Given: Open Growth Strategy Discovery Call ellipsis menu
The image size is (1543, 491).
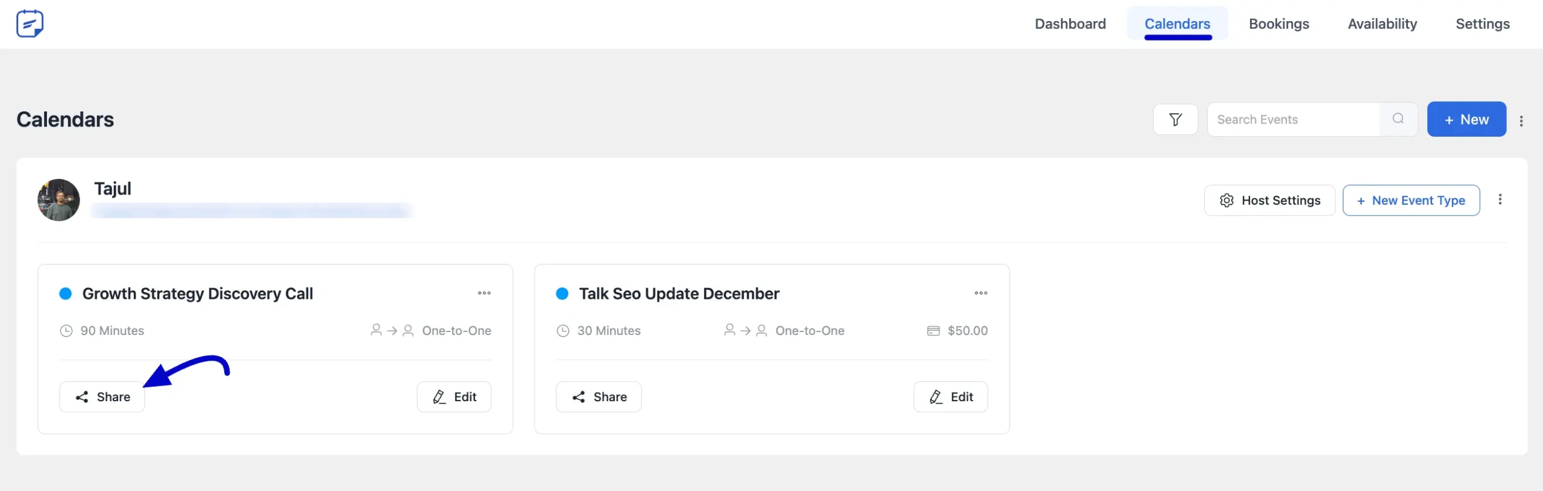Looking at the screenshot, I should pyautogui.click(x=484, y=293).
